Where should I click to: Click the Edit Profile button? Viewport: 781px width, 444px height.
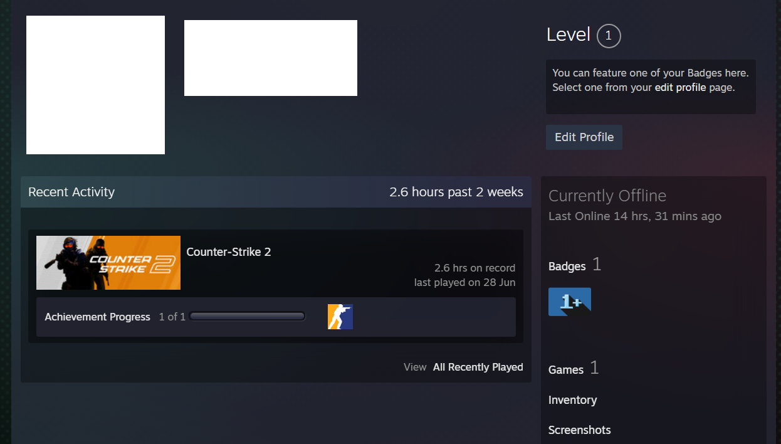[x=584, y=137]
